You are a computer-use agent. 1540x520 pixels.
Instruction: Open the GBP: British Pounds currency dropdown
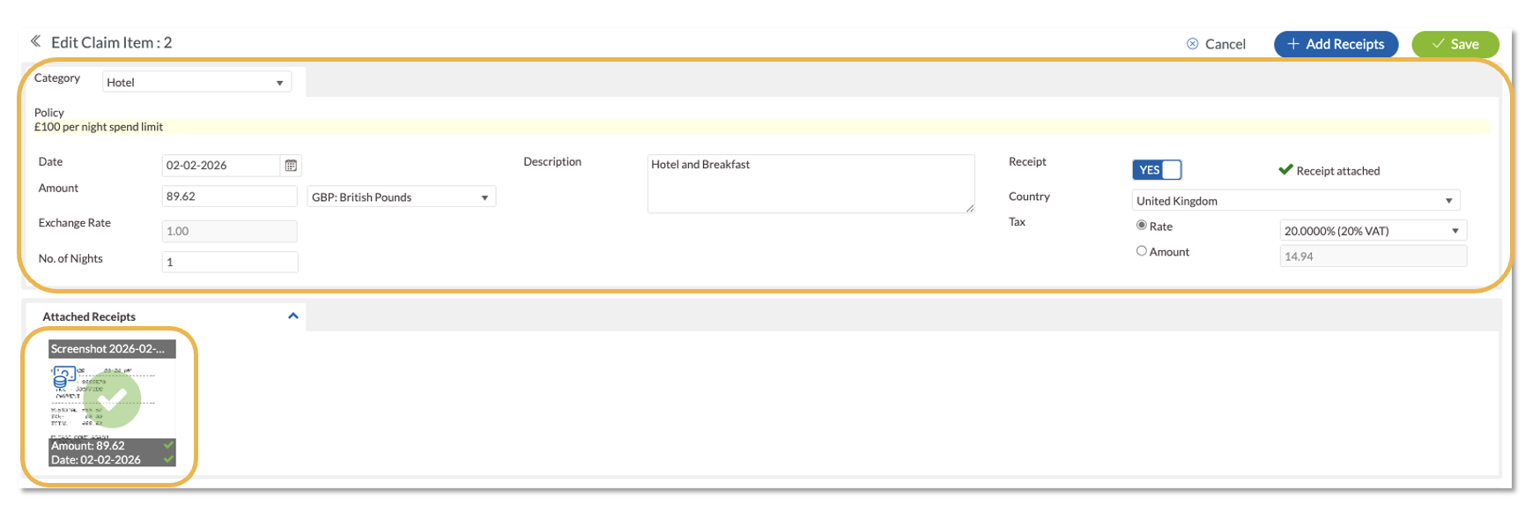401,197
